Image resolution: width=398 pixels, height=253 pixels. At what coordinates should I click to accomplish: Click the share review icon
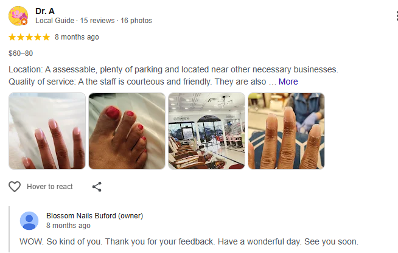(97, 187)
